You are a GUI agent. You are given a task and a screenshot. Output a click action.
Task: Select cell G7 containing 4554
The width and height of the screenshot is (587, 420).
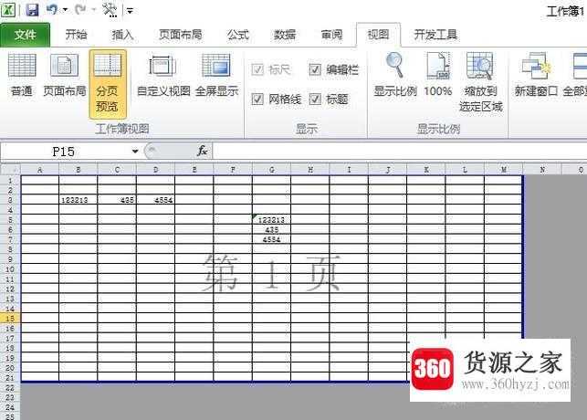pos(272,239)
